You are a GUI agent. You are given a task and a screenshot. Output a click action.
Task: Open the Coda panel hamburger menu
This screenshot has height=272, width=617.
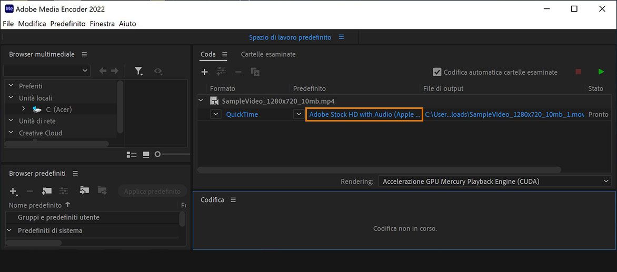point(225,54)
